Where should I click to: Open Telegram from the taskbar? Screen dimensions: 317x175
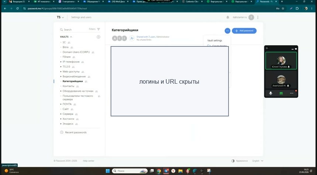click(166, 171)
